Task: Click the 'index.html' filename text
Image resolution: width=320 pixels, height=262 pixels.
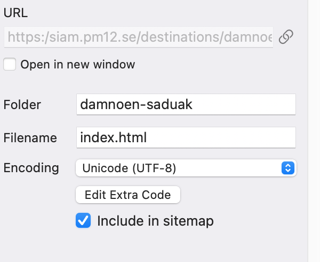Action: (113, 137)
